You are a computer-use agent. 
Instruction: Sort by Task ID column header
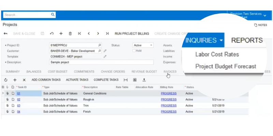coord(22,87)
